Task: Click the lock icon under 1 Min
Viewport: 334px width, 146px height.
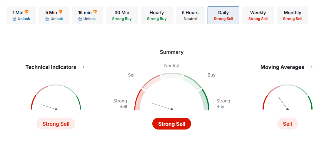Action: pyautogui.click(x=14, y=19)
